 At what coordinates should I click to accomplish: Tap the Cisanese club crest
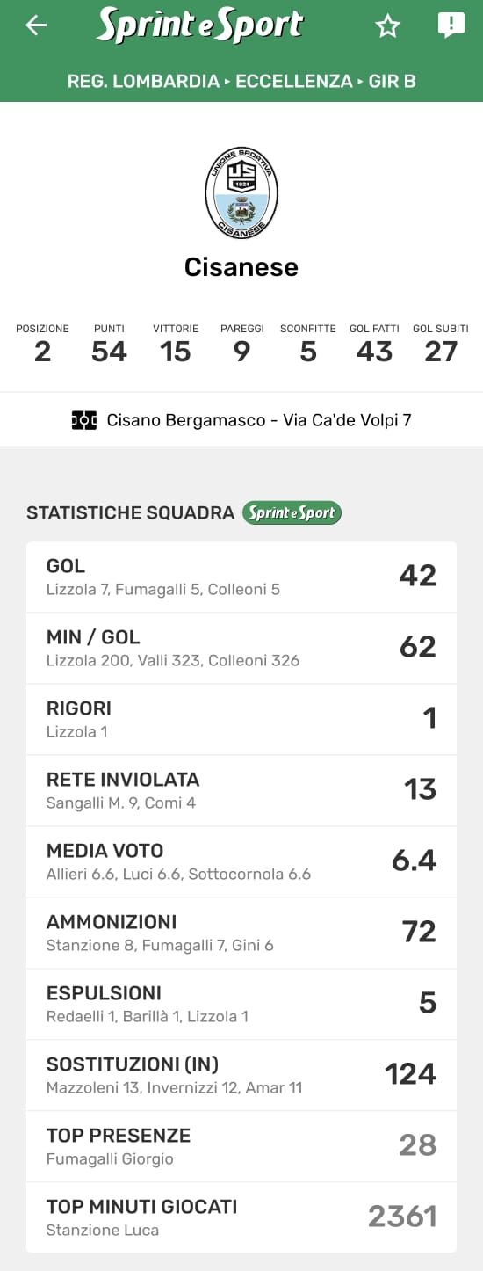click(241, 193)
